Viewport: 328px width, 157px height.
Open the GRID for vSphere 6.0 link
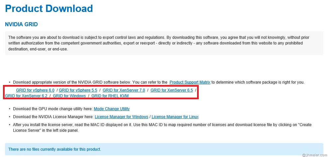coord(35,90)
